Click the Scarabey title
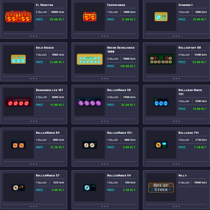 click(186, 5)
